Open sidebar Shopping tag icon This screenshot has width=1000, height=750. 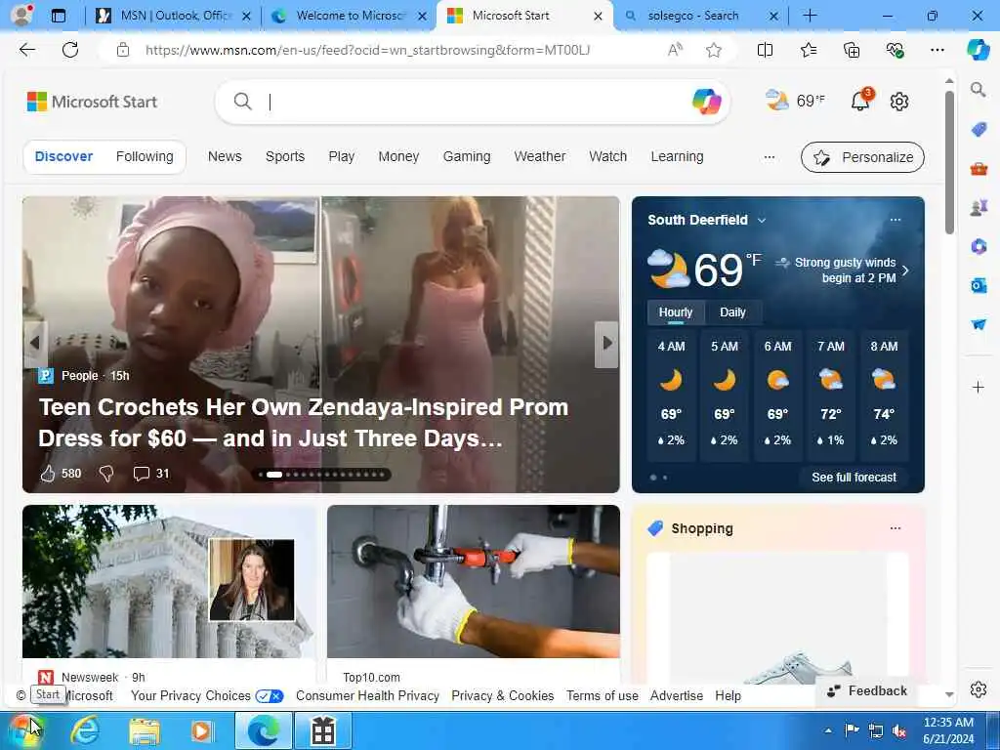tap(979, 130)
